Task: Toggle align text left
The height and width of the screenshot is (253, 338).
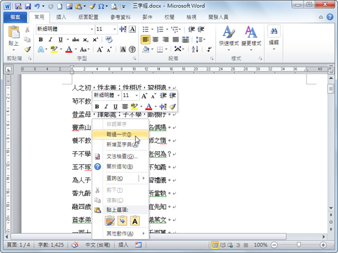Action: tap(145, 39)
